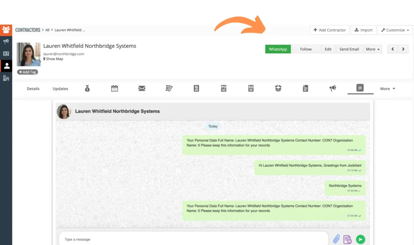
Task: Click the Add Contractor button
Action: [x=329, y=29]
